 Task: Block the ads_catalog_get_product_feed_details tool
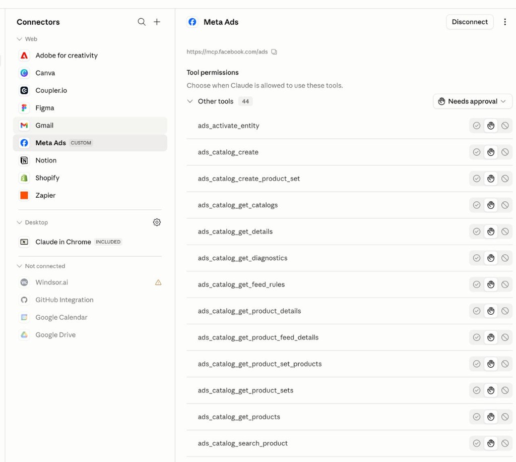[x=505, y=337]
